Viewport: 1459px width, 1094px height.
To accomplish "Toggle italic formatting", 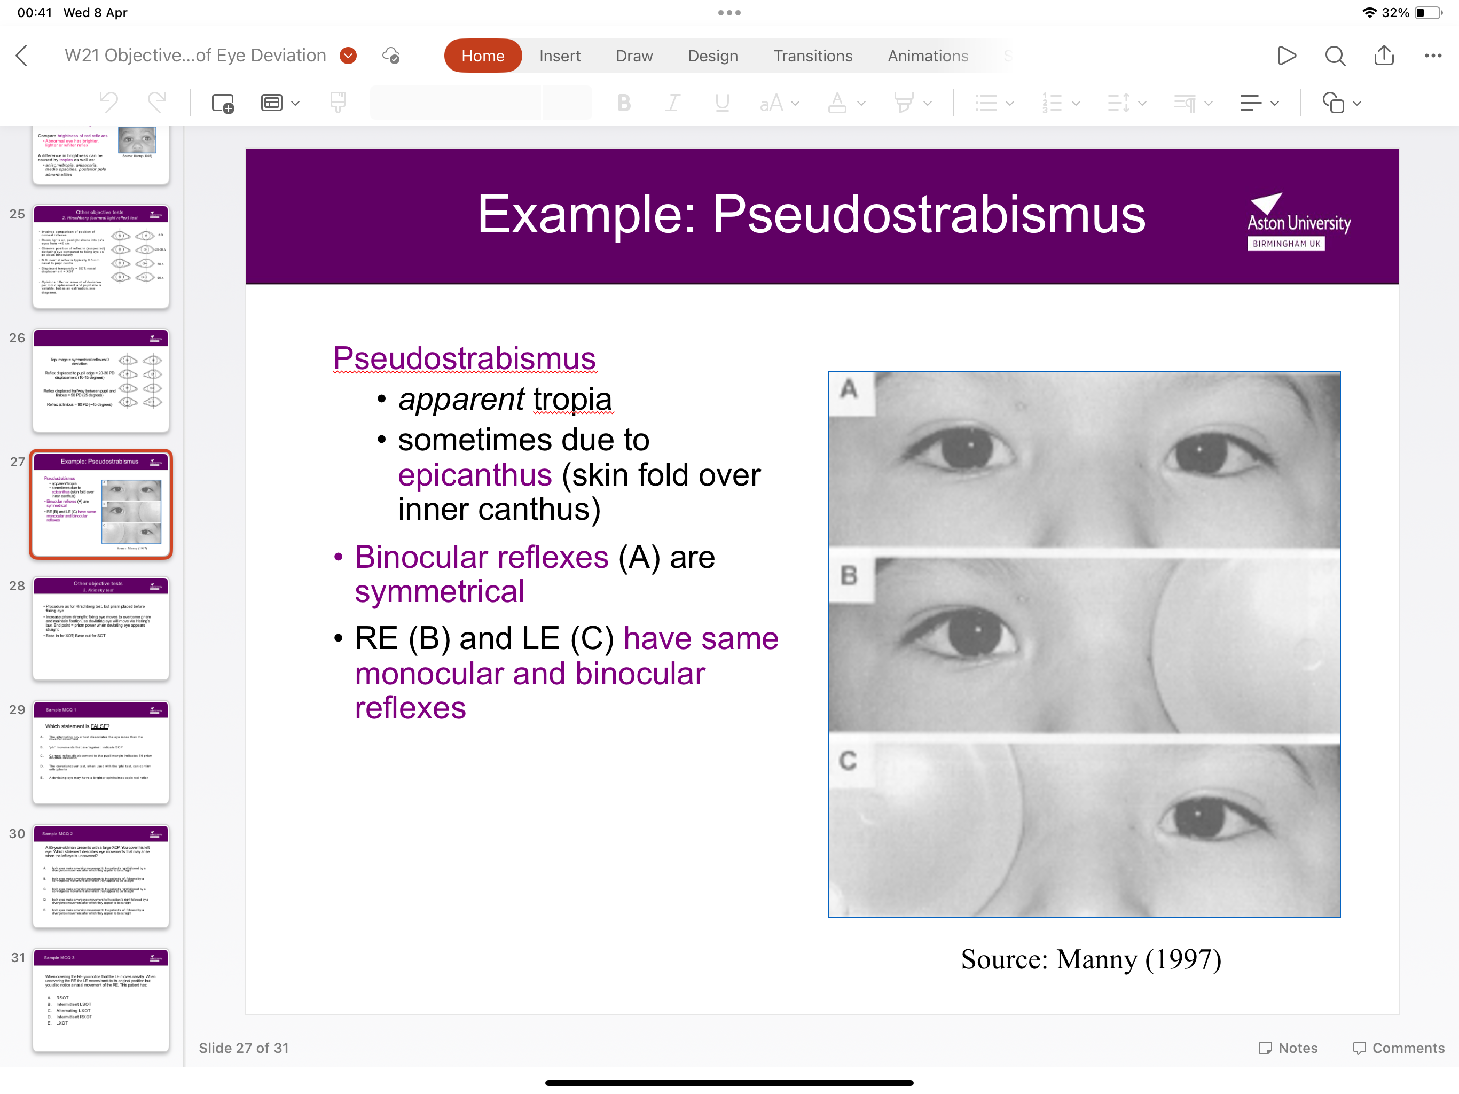I will (672, 103).
